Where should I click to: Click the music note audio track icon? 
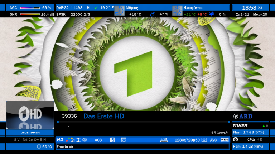coord(112,140)
